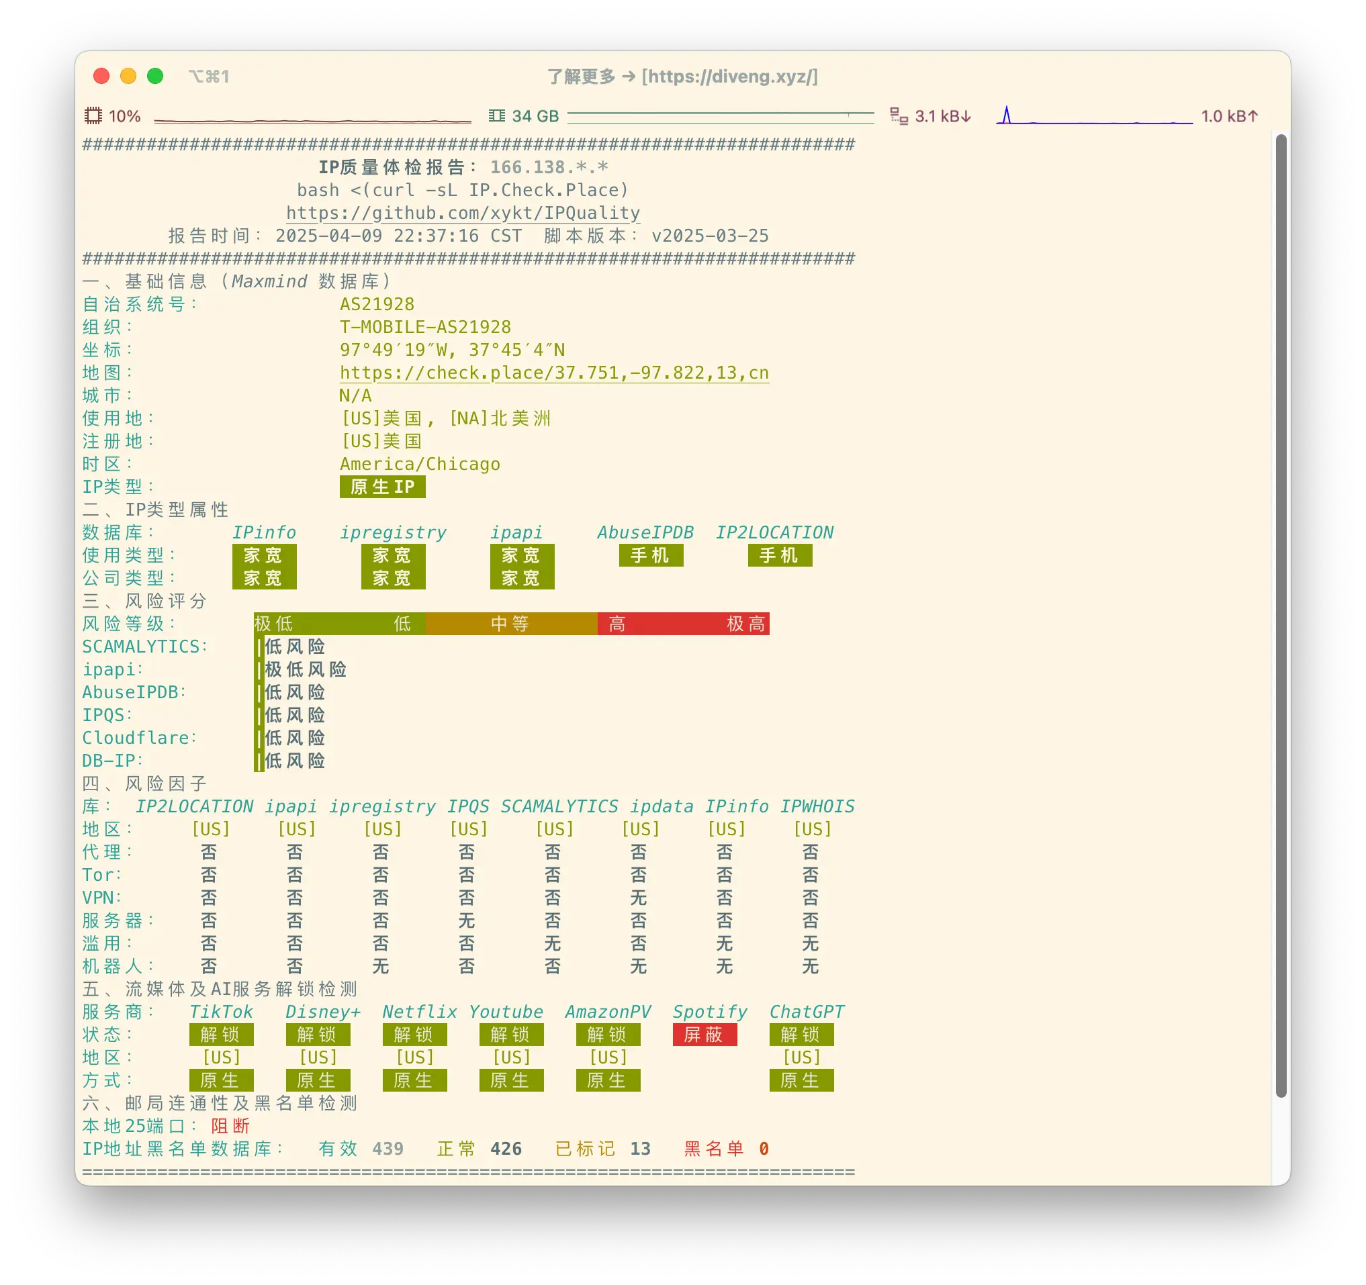Click the green fullscreen window button

pos(155,76)
